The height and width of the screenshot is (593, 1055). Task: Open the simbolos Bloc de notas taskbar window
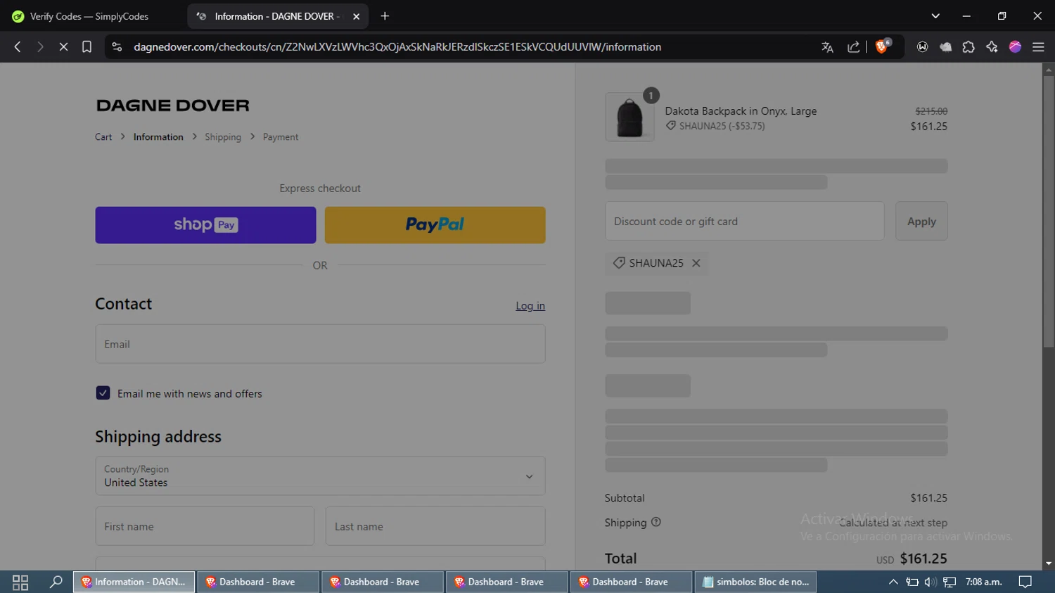click(x=756, y=582)
